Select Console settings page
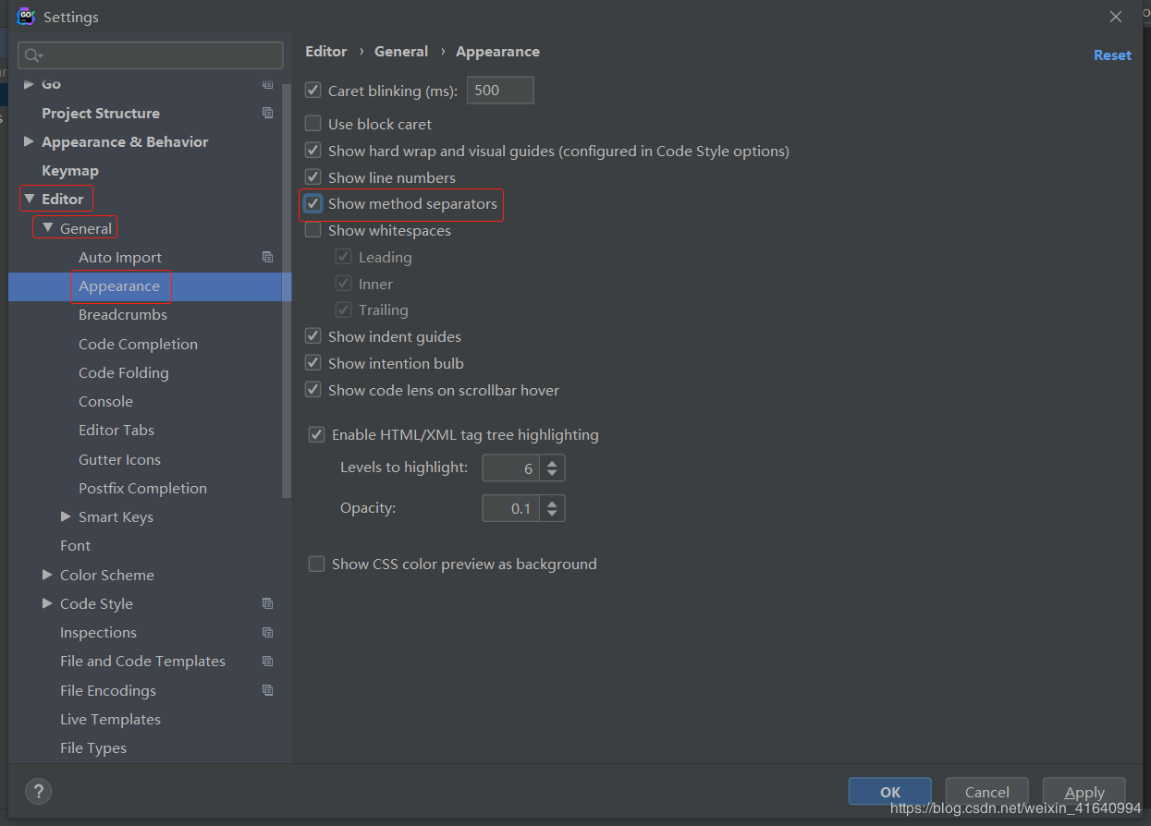Viewport: 1151px width, 826px height. tap(105, 401)
